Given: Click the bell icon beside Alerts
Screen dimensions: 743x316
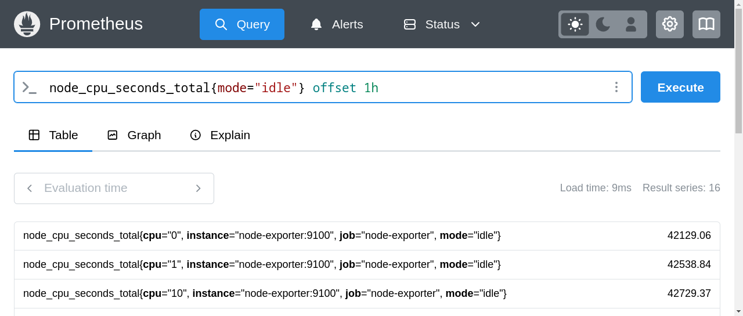Looking at the screenshot, I should click(316, 24).
